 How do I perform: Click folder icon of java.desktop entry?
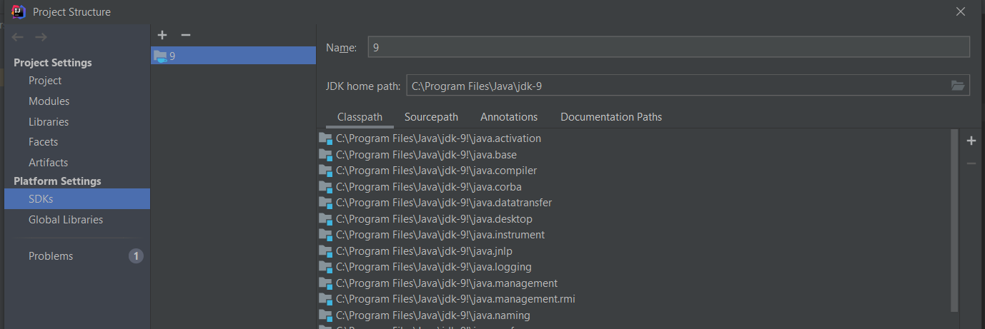point(326,219)
